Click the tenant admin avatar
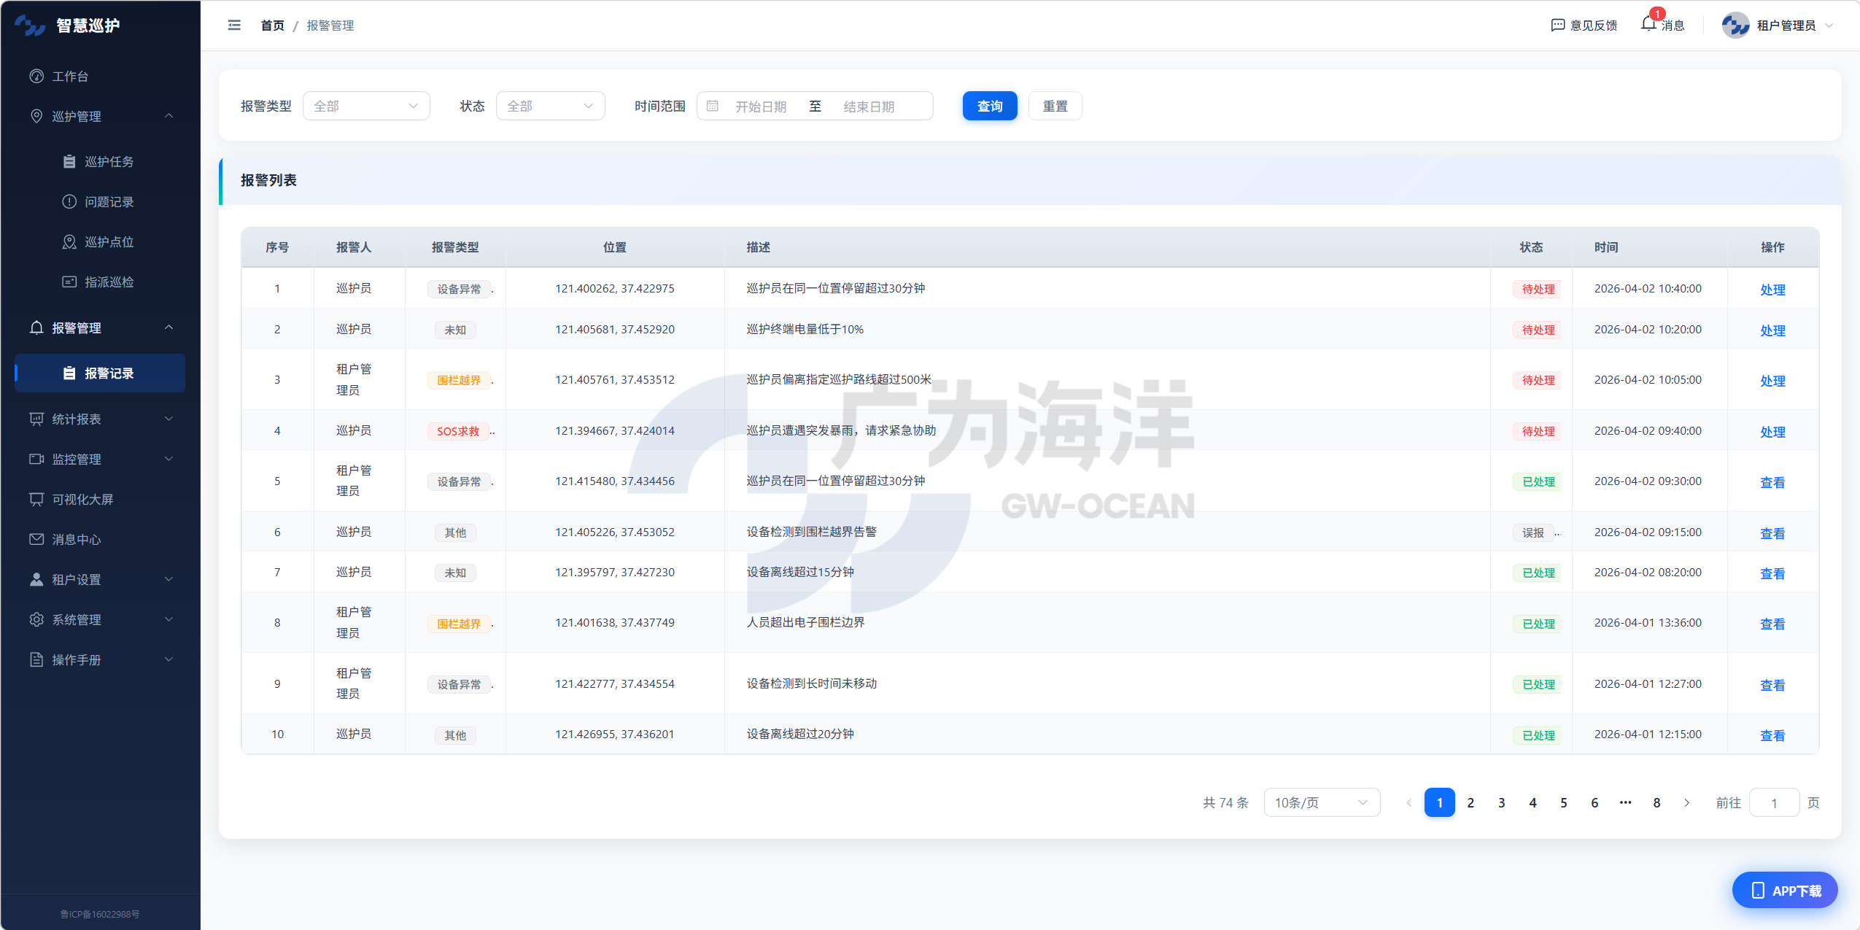 (1736, 24)
